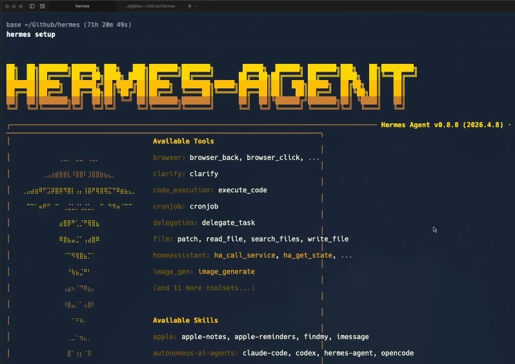Click the "claude-code" skill name

(x=265, y=353)
